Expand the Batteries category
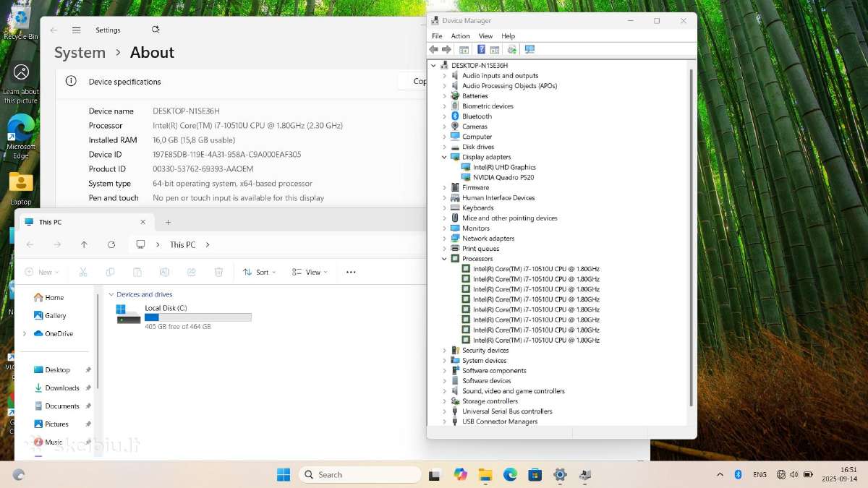 click(x=445, y=96)
